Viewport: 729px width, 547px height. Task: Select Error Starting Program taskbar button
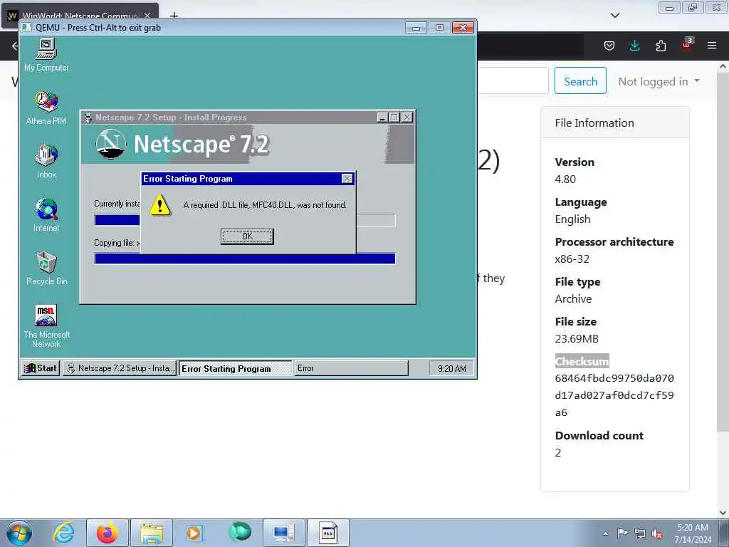(x=235, y=368)
